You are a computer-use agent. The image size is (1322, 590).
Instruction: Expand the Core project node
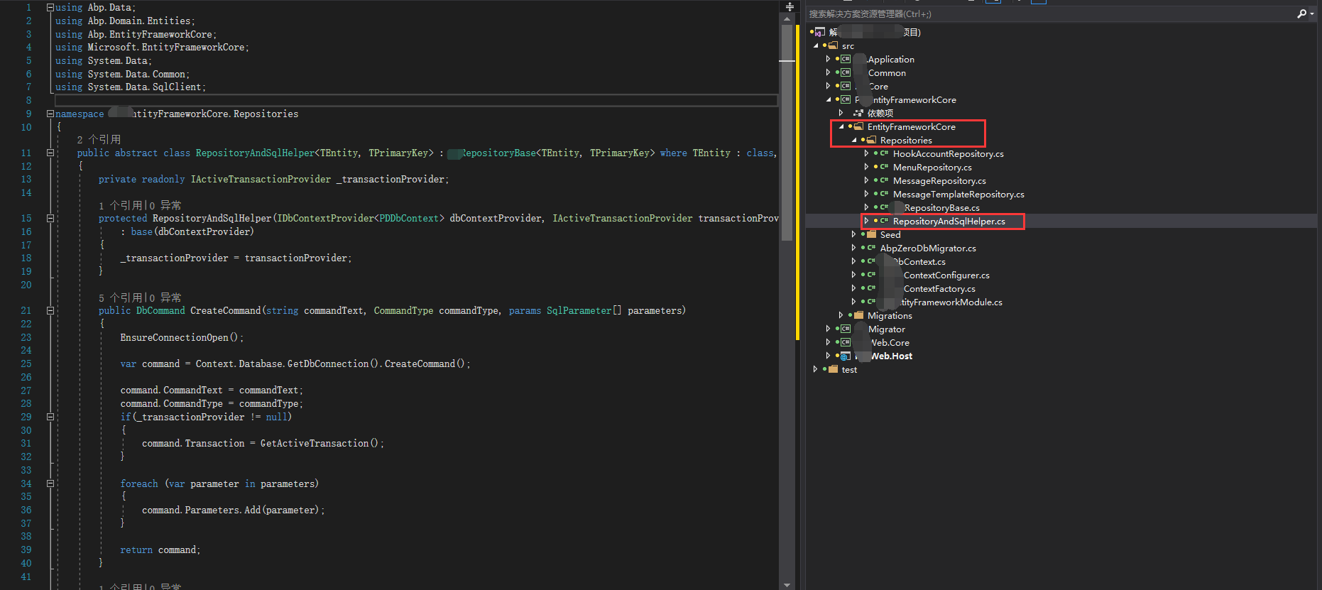click(x=828, y=86)
